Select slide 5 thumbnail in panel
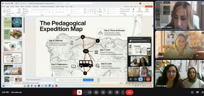 (13, 70)
